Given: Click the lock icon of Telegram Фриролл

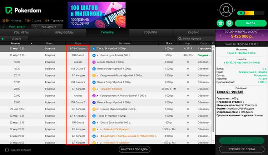Looking at the screenshot, I should coord(98,89).
